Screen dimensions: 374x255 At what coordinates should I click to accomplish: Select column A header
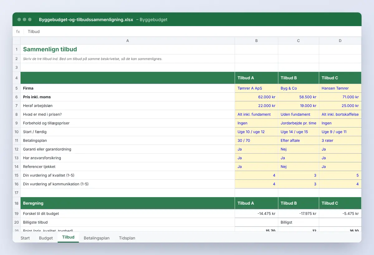click(x=127, y=41)
